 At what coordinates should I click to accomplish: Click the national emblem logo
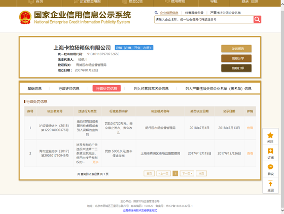(25, 17)
